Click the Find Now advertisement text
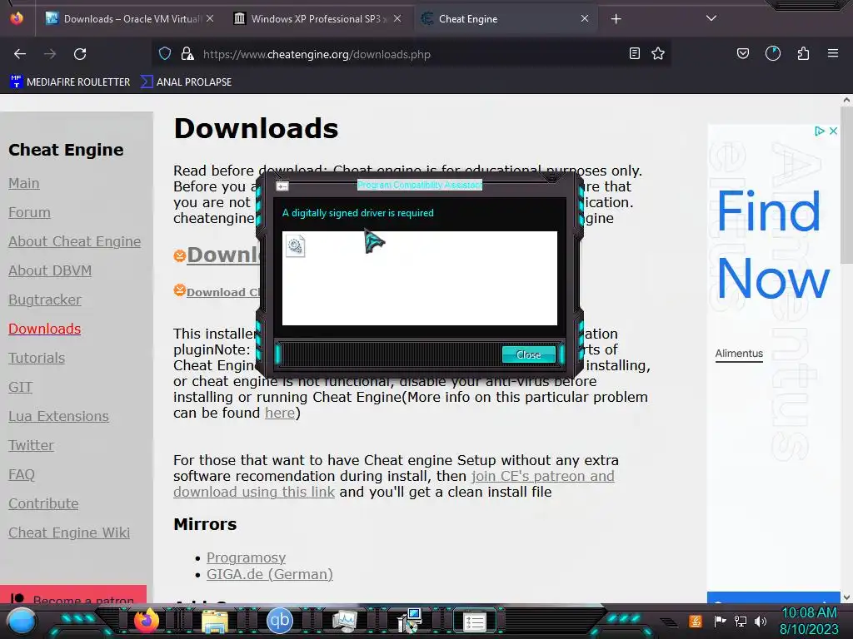853x639 pixels. (773, 244)
